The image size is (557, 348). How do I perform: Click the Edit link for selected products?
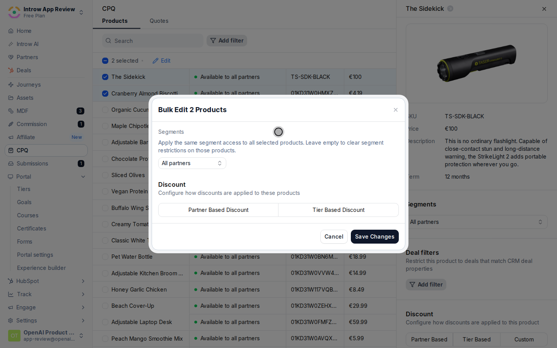[x=162, y=61]
